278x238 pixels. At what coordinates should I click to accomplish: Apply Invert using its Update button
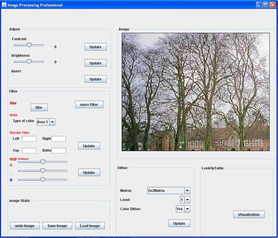point(95,79)
